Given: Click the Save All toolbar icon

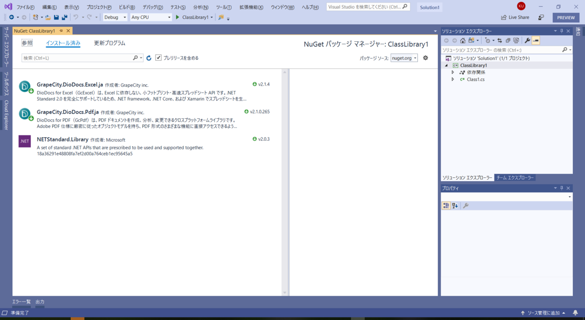Looking at the screenshot, I should coord(64,17).
